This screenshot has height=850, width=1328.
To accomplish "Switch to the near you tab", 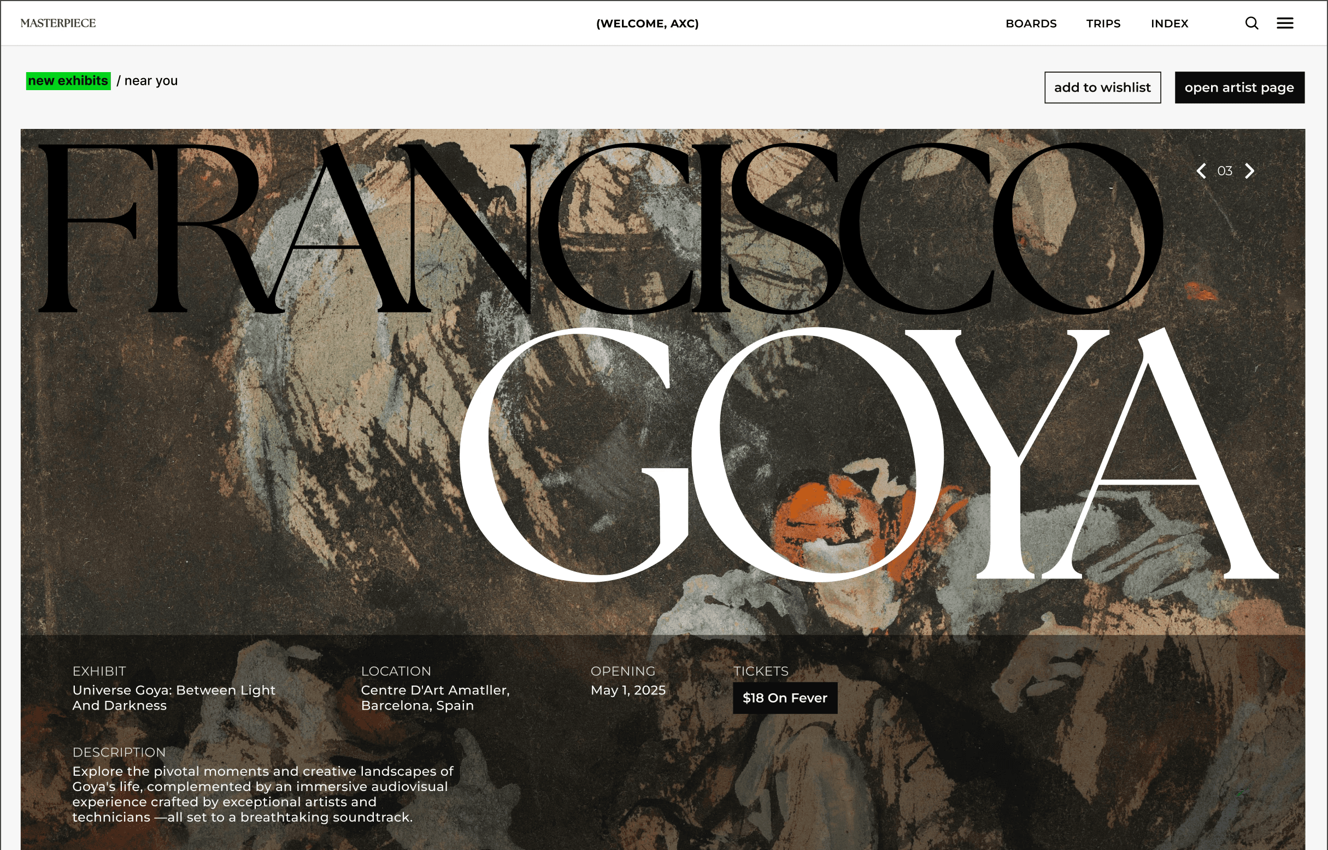I will tap(151, 81).
